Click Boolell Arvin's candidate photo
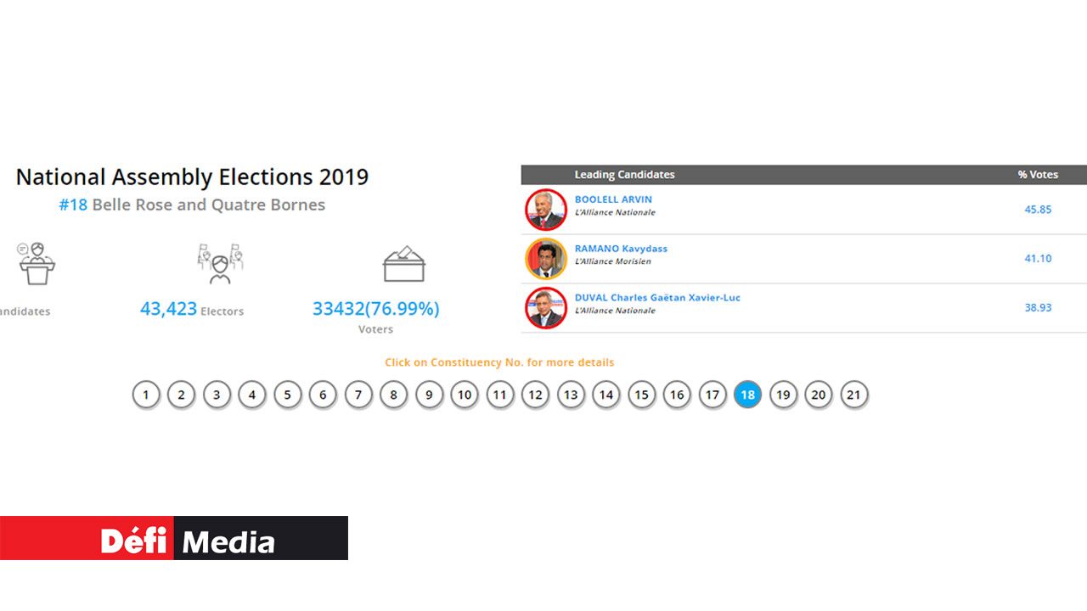 pyautogui.click(x=545, y=210)
